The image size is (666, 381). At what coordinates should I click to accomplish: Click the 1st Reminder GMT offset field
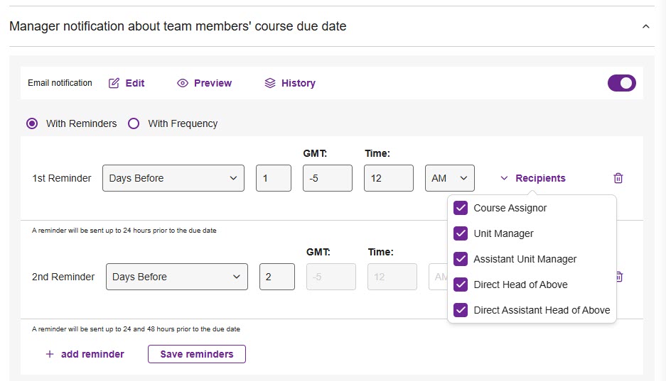[327, 178]
